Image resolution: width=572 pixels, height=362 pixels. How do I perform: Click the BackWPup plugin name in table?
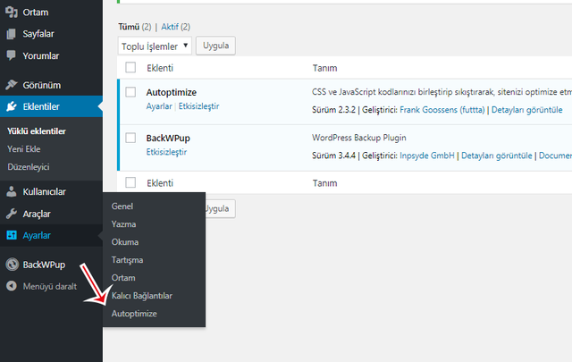(x=168, y=138)
